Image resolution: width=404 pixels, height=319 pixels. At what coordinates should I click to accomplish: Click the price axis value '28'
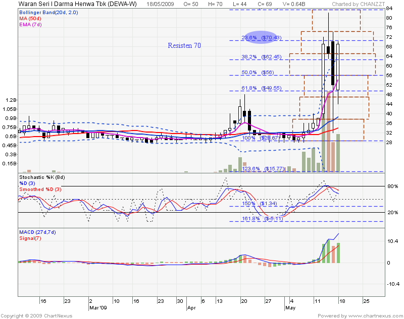click(389, 143)
